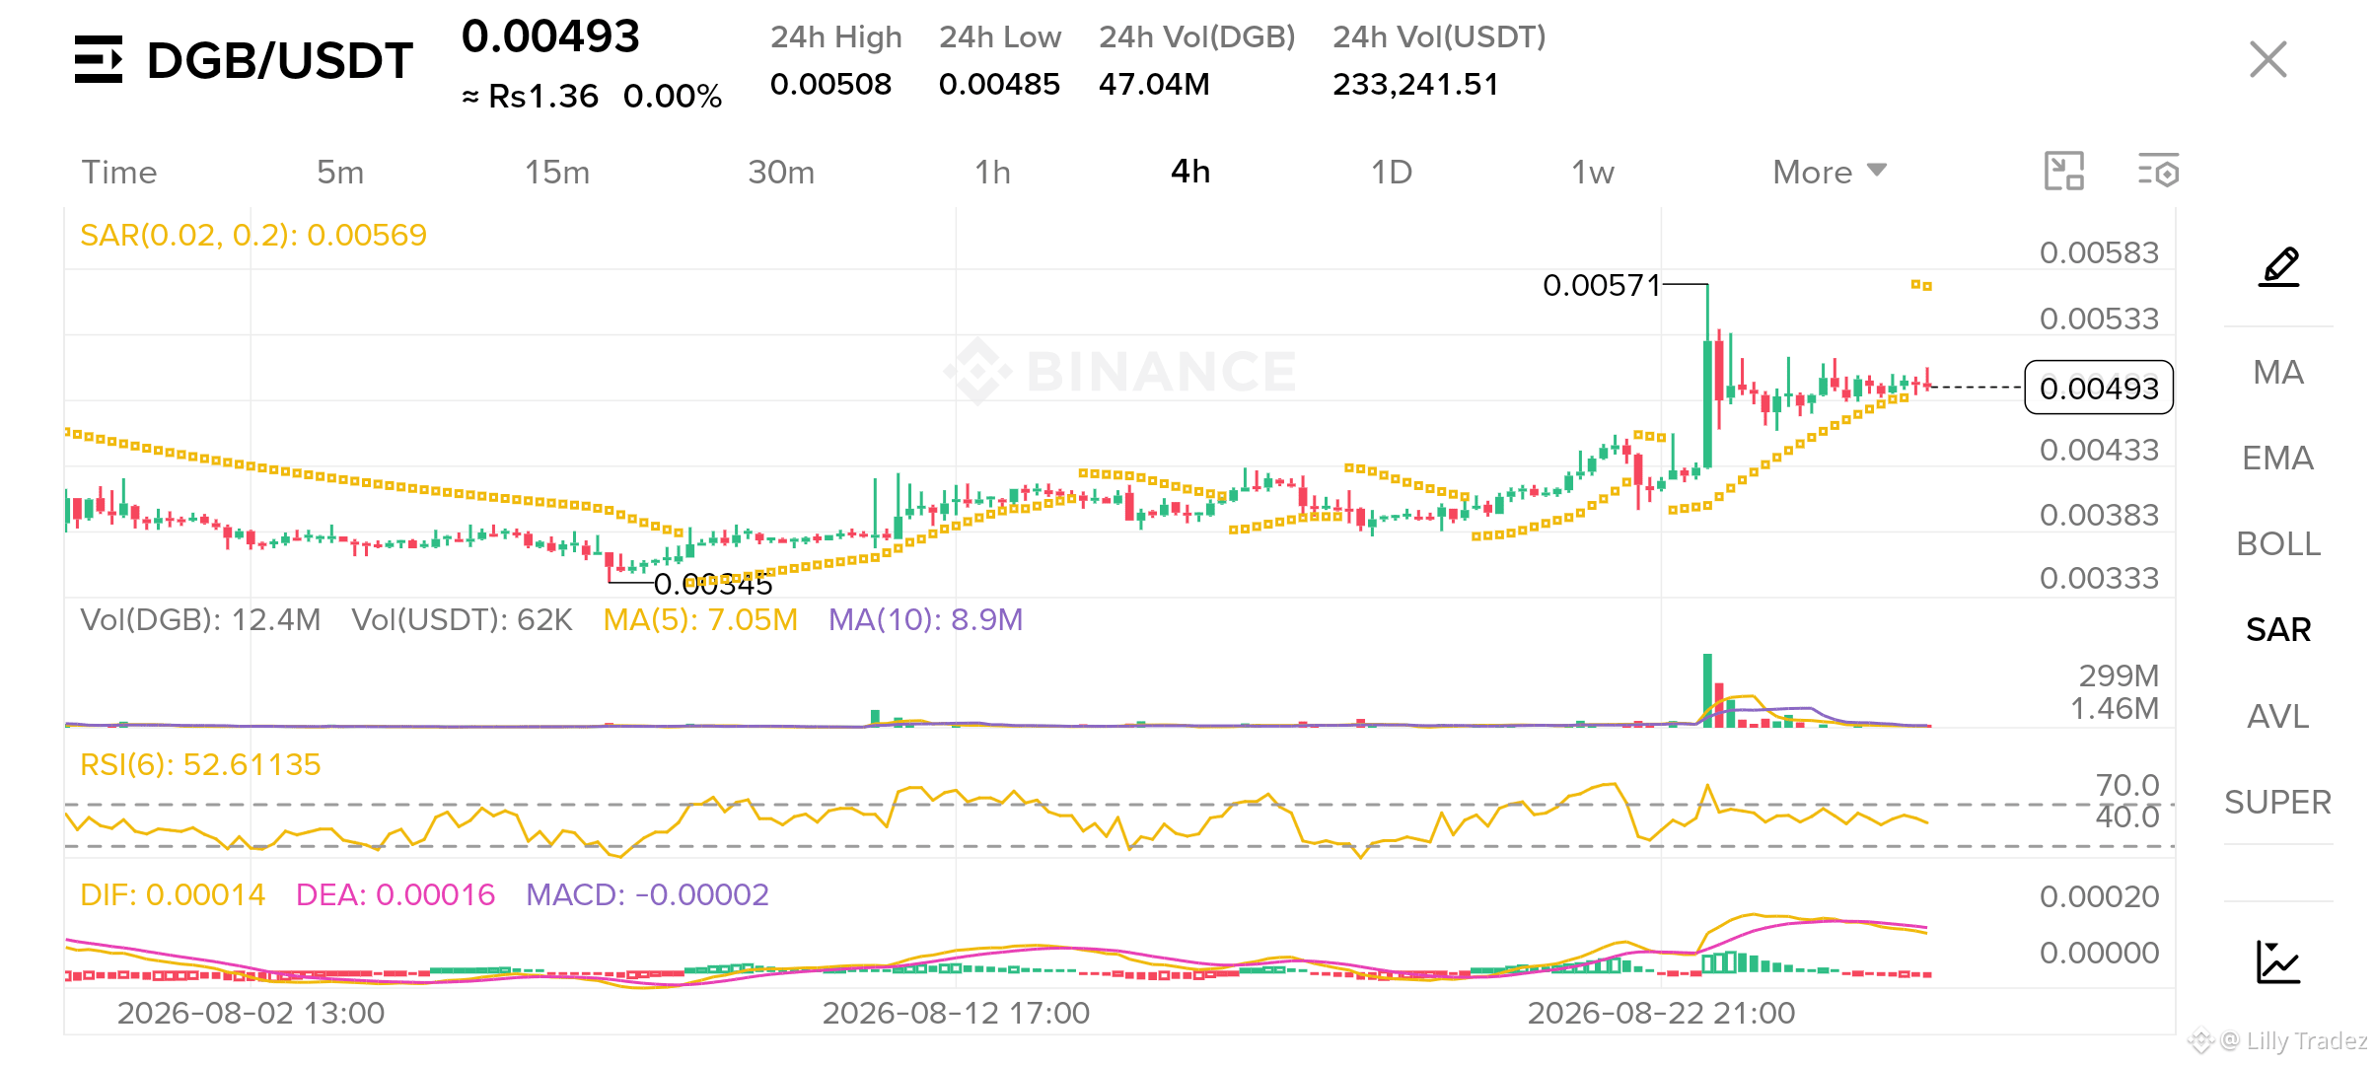2375x1065 pixels.
Task: Click the MA(5): 7.05M volume label
Action: [700, 619]
